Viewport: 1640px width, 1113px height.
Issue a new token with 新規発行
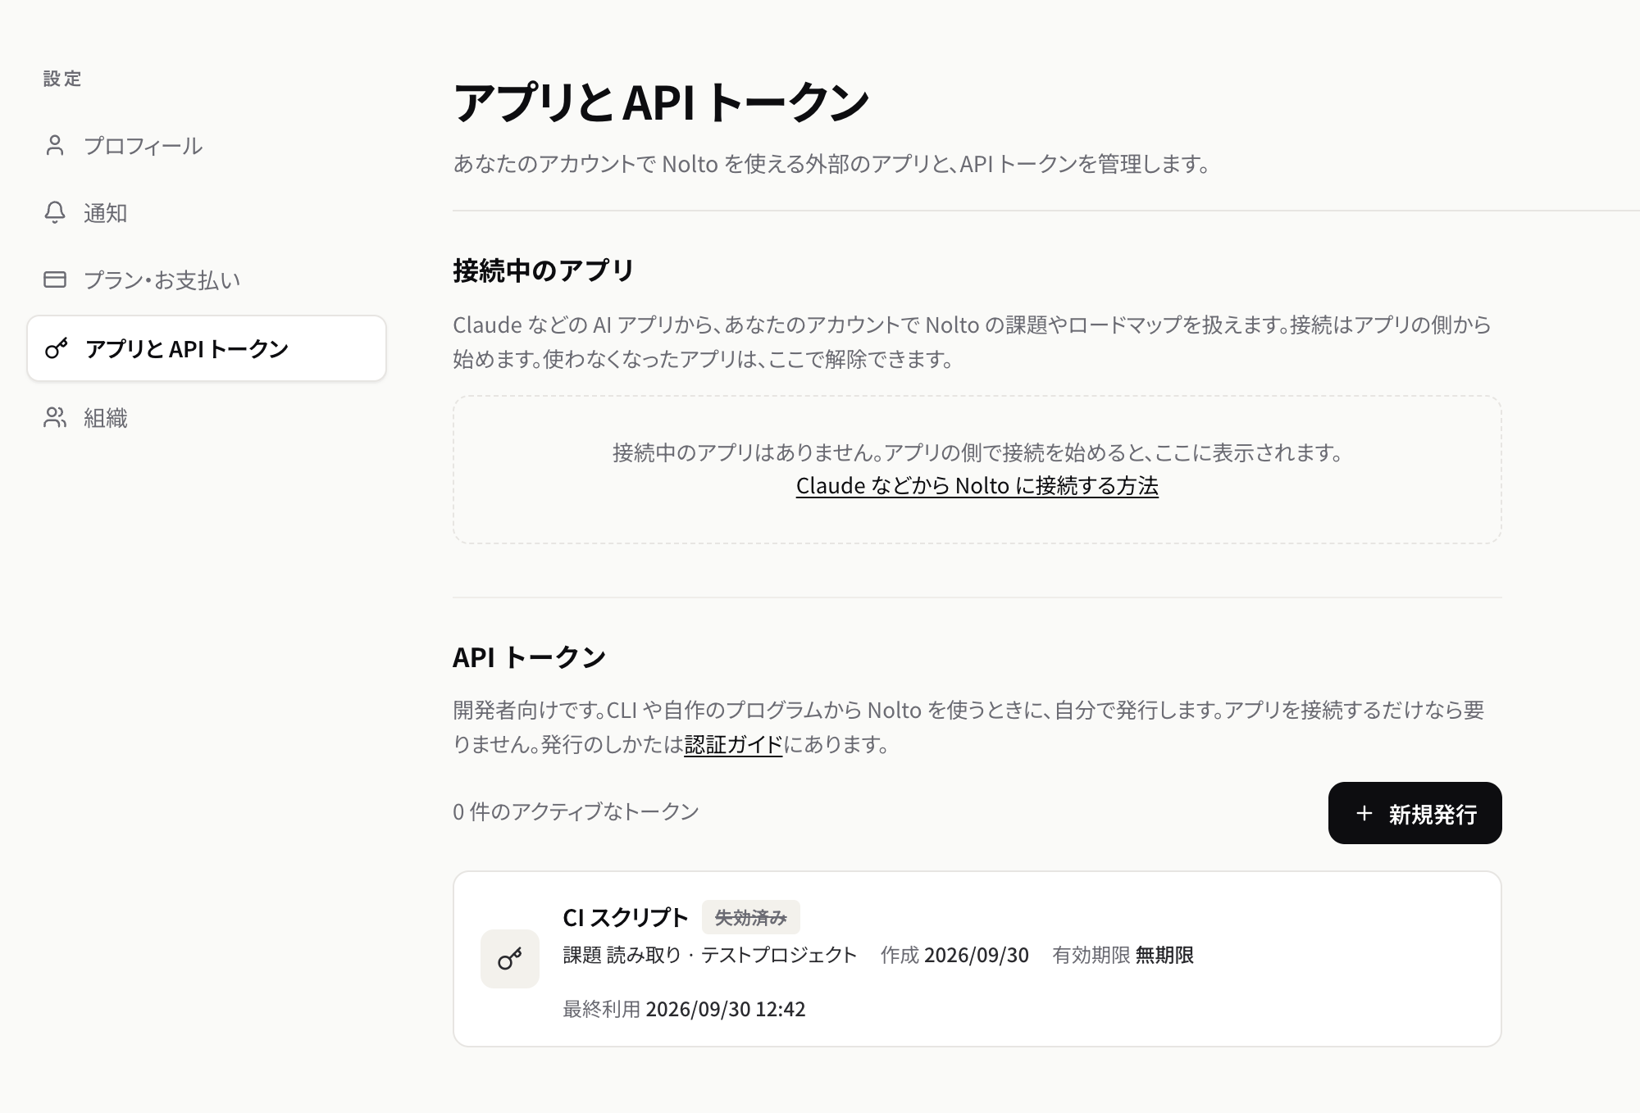pyautogui.click(x=1415, y=813)
